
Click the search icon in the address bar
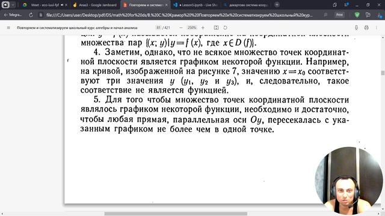325,15
